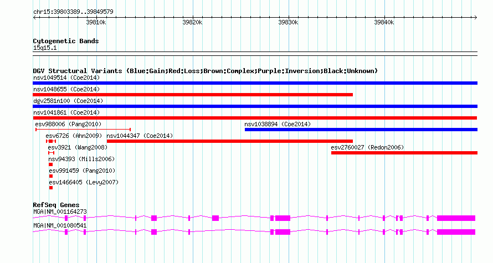Viewport: 493px width, 263px height.
Task: Click the thin red esv988006 variant line
Action: click(x=83, y=130)
